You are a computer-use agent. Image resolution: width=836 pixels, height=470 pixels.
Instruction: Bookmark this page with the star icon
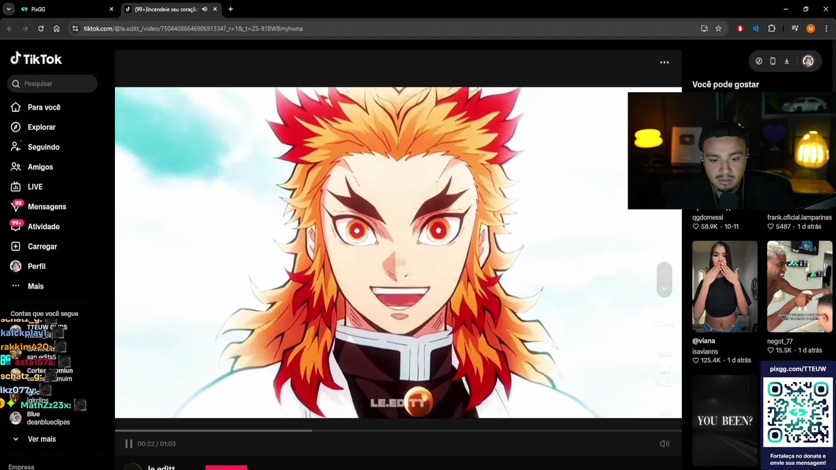(718, 29)
